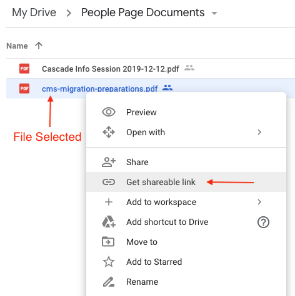Choose Rename from the context menu

[186, 282]
